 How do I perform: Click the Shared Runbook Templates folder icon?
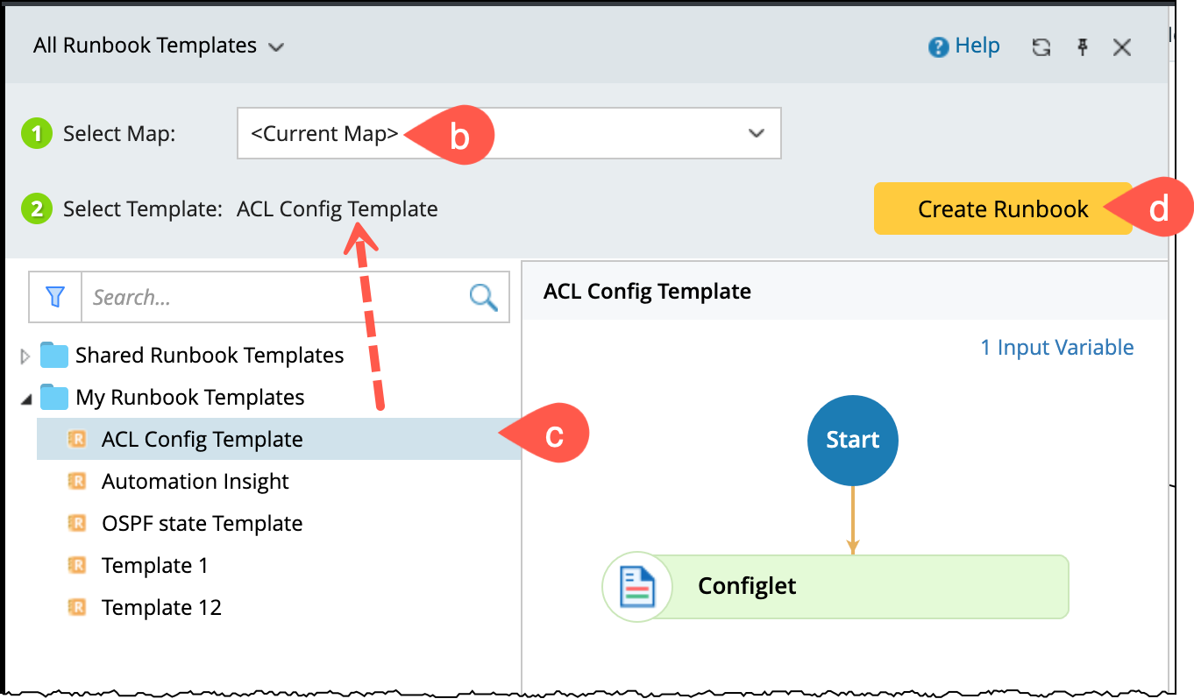(x=54, y=356)
